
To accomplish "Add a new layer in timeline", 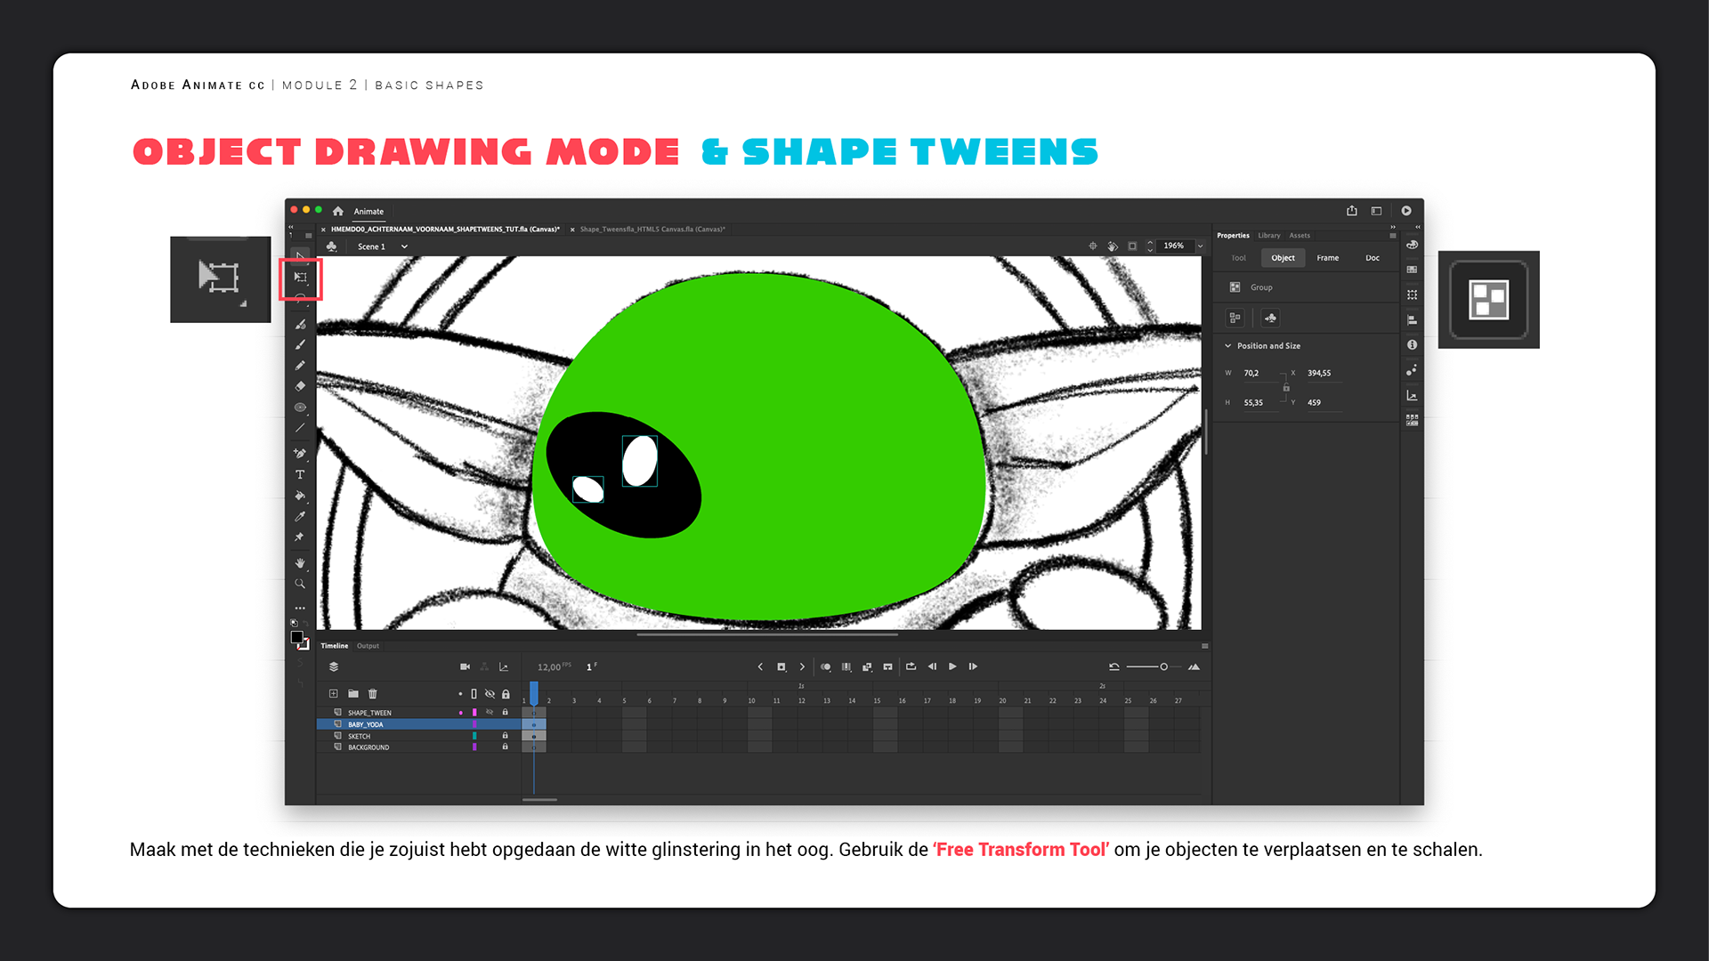I will click(x=333, y=694).
